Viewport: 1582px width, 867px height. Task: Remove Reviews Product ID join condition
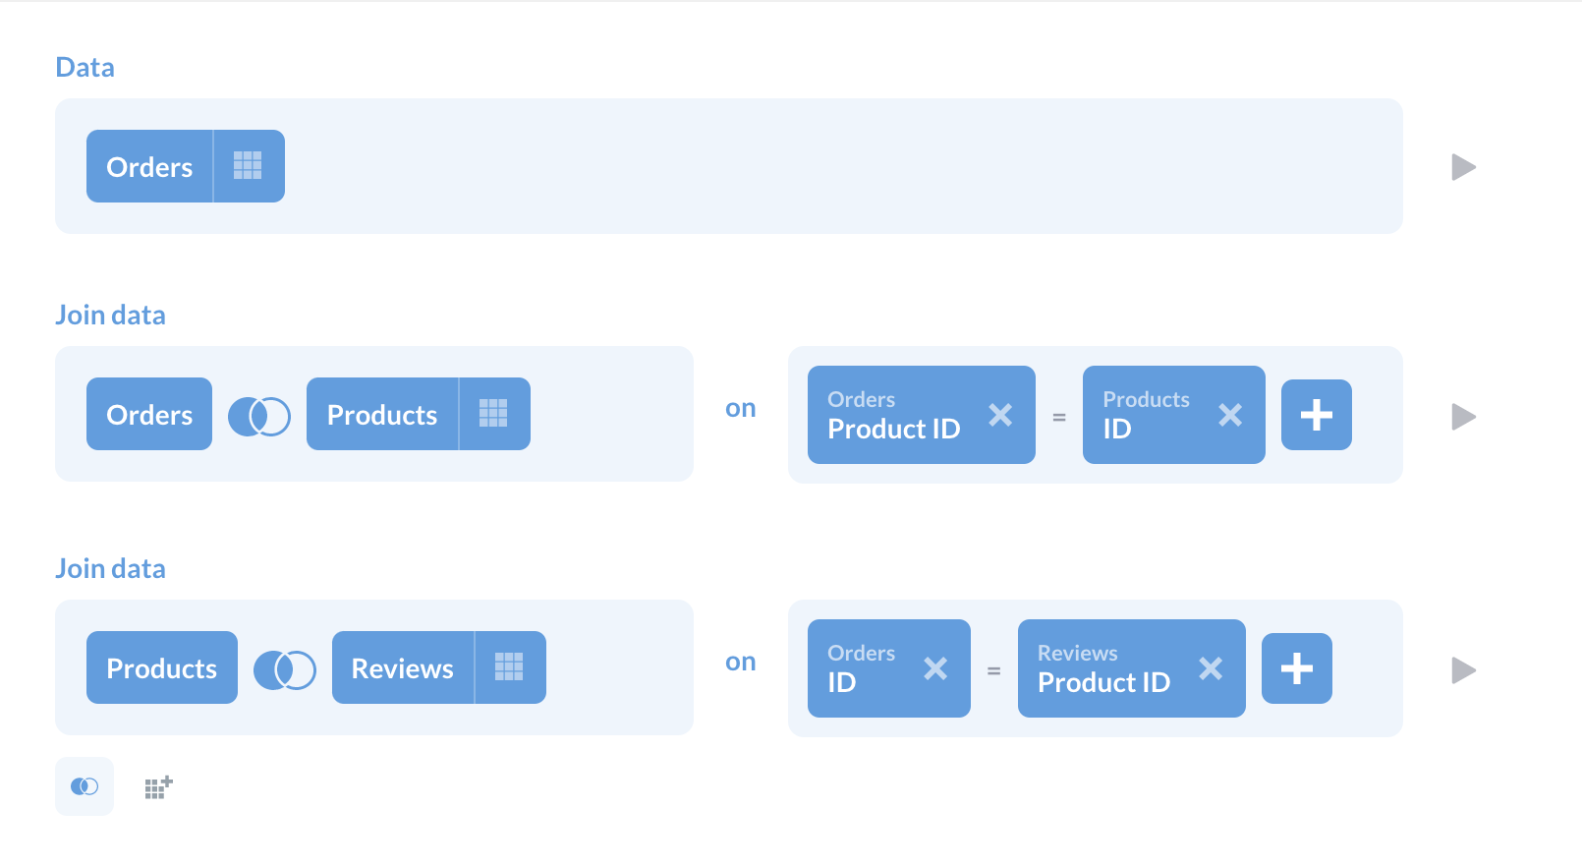click(1211, 668)
